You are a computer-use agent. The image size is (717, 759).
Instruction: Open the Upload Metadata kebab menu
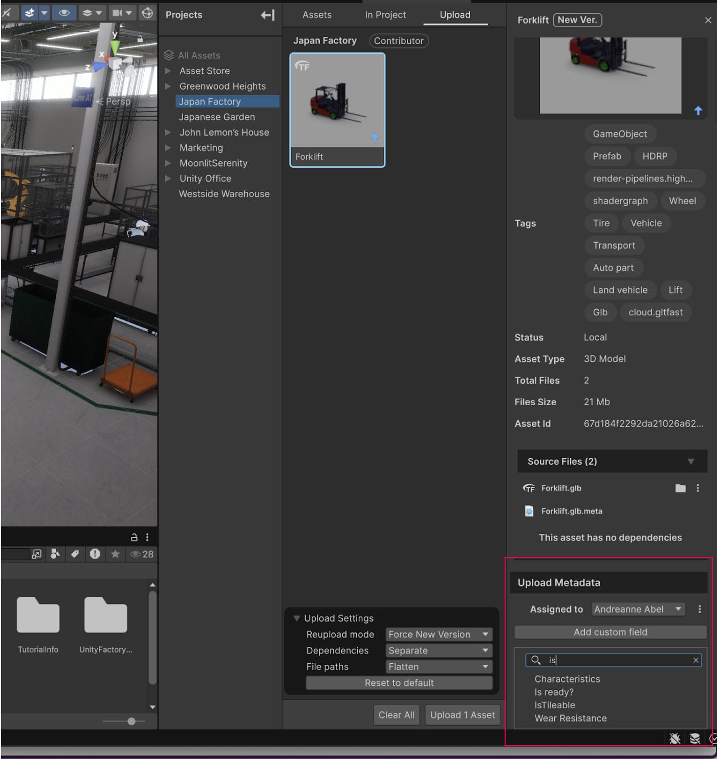(700, 609)
